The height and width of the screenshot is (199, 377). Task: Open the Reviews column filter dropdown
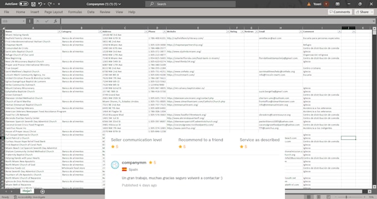click(x=257, y=32)
